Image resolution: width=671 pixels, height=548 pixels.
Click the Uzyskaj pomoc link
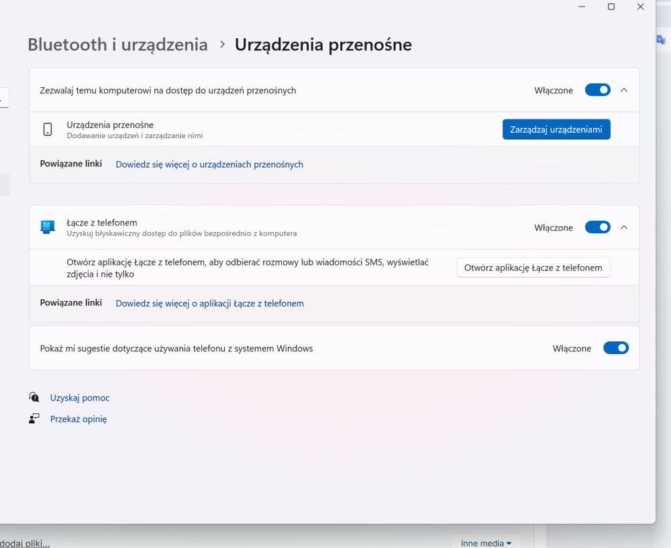coord(80,397)
